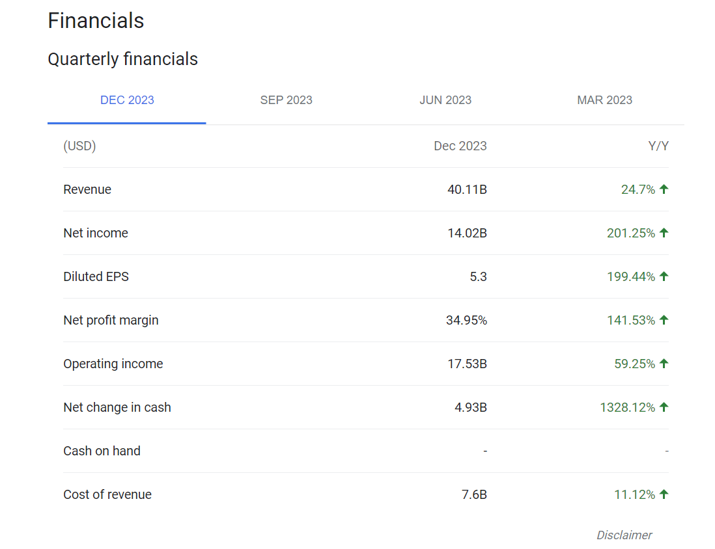Click the Net change in cash label
Image resolution: width=715 pixels, height=549 pixels.
tap(117, 408)
